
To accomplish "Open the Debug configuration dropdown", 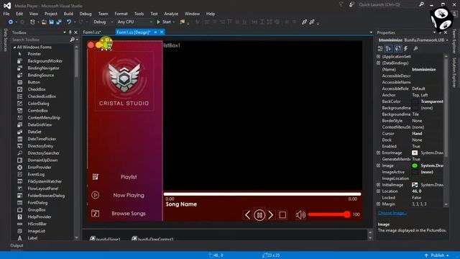I will (x=112, y=22).
